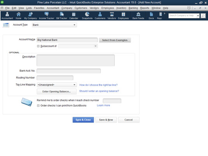Open the View menu
208x156 pixels.
click(x=21, y=8)
